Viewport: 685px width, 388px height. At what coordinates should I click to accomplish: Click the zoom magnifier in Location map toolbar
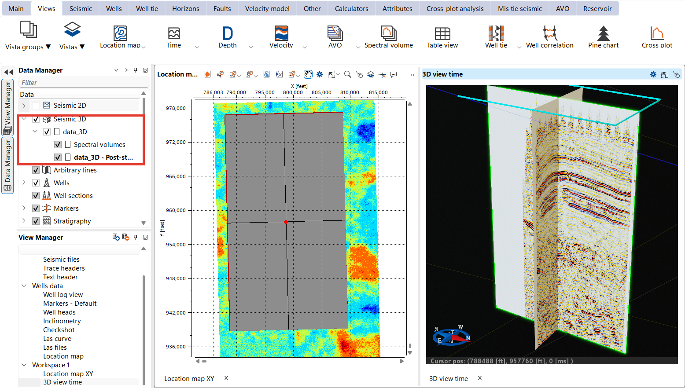347,74
